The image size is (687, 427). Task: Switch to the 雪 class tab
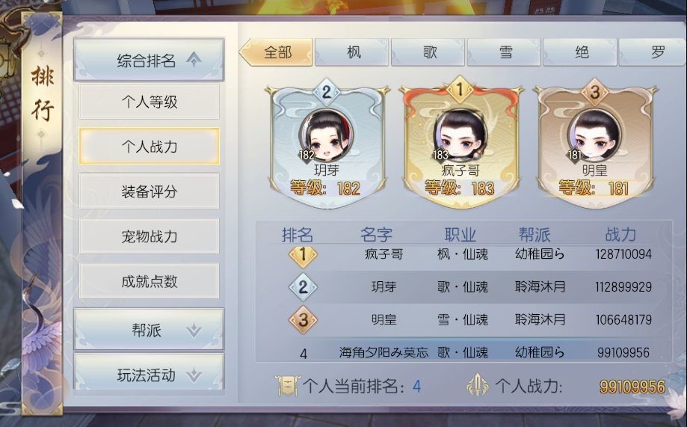point(504,52)
